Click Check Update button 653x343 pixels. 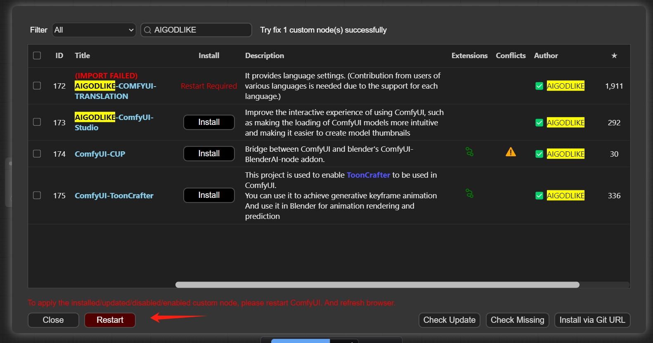pyautogui.click(x=450, y=320)
